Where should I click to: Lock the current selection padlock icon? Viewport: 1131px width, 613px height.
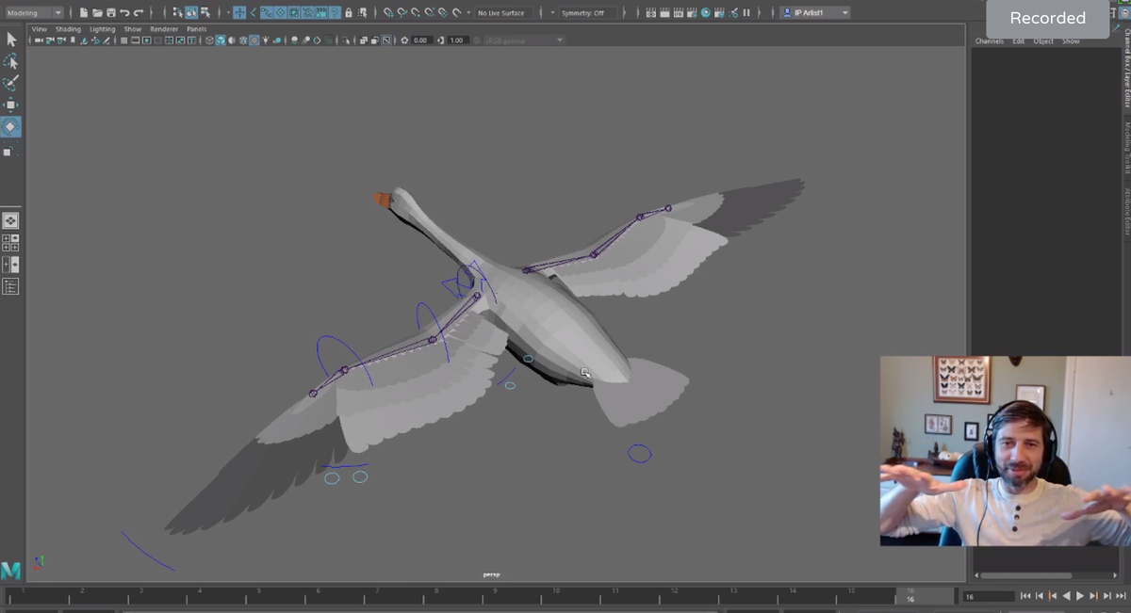tap(349, 12)
